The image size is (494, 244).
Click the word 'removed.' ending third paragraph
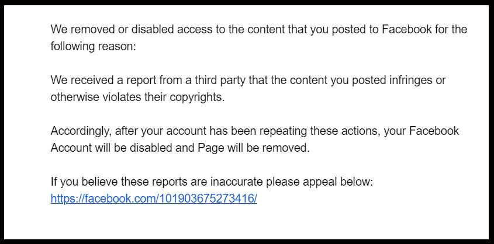coord(286,148)
